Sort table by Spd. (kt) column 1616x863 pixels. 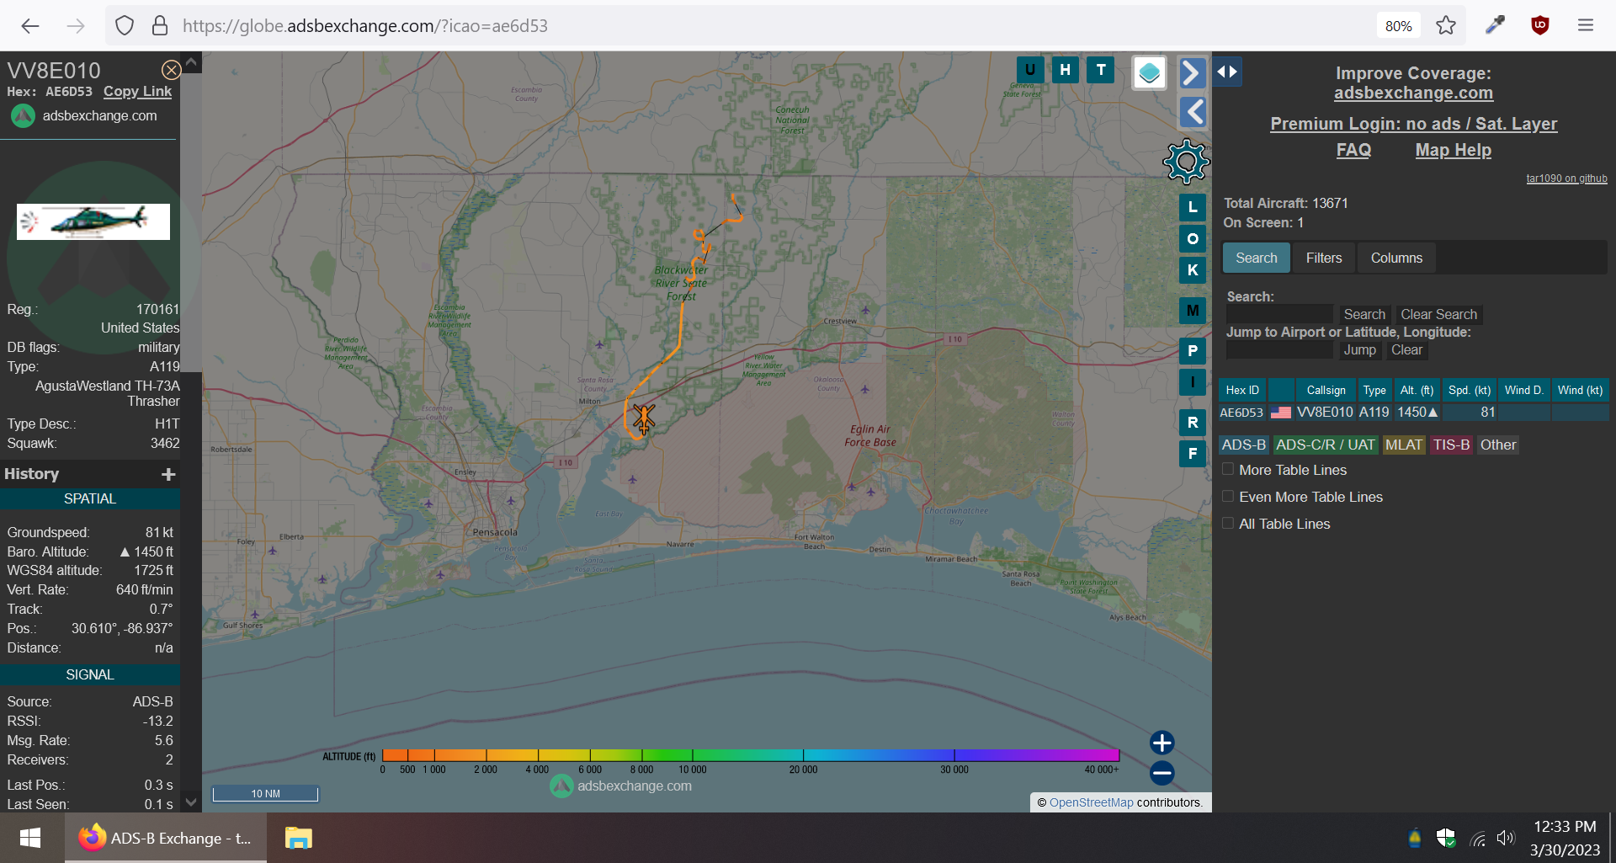1470,391
